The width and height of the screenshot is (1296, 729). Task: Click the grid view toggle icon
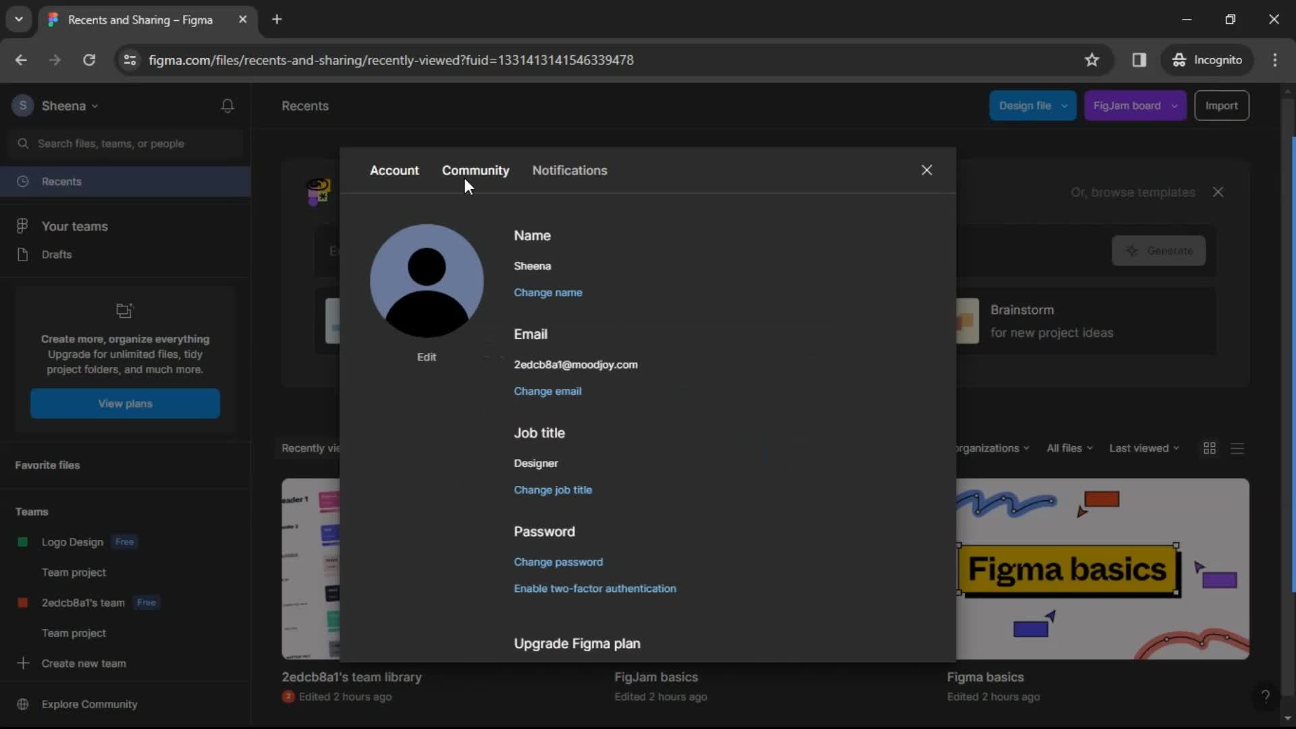tap(1210, 448)
